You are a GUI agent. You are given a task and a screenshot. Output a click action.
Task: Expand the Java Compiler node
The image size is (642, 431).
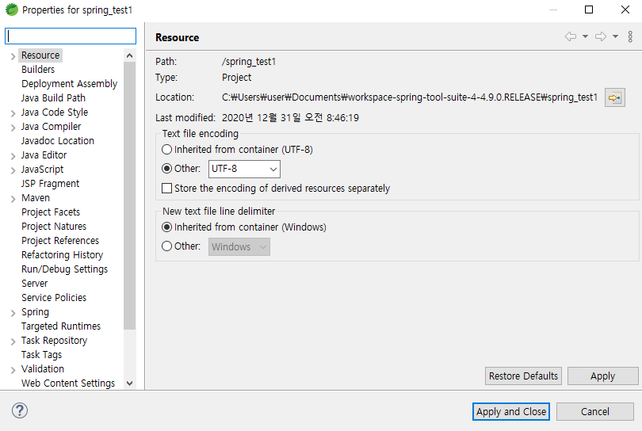pyautogui.click(x=13, y=128)
